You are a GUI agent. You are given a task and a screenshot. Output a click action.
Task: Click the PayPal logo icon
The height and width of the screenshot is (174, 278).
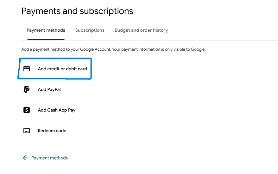27,89
